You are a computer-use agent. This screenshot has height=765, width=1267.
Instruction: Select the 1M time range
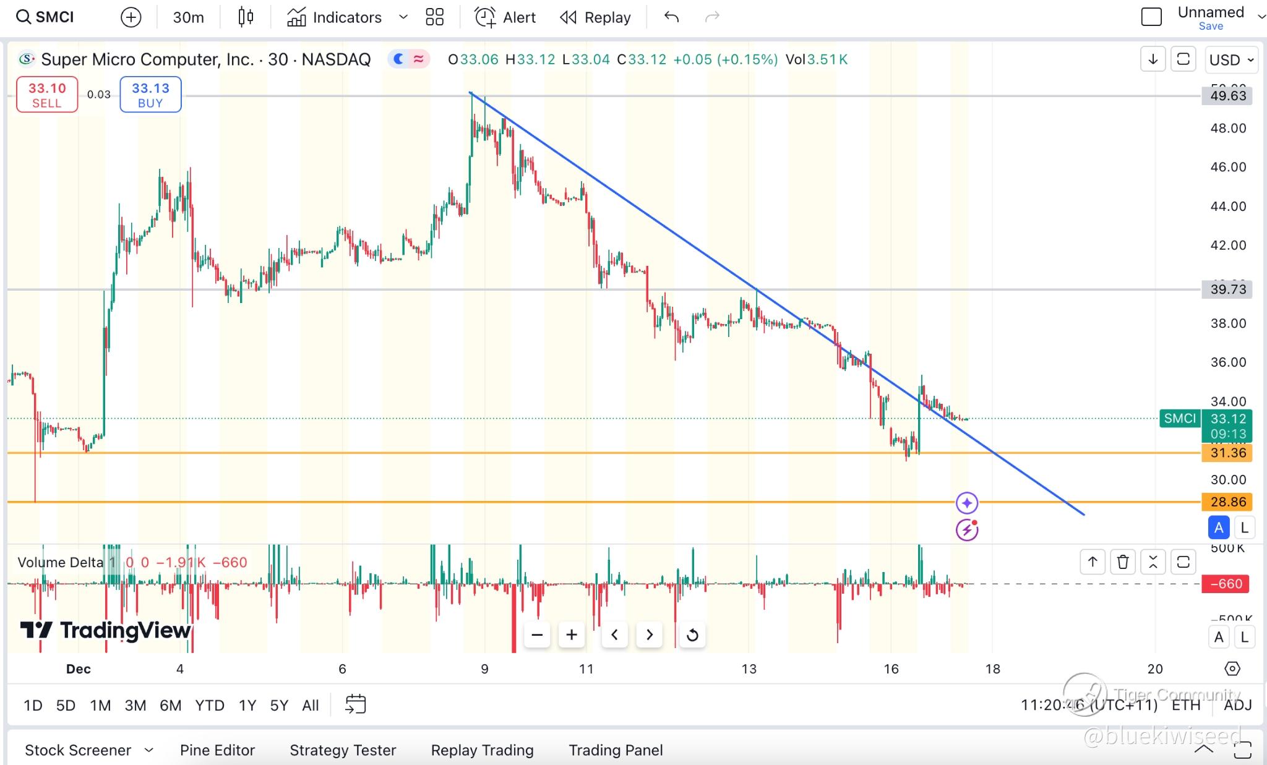pyautogui.click(x=100, y=705)
